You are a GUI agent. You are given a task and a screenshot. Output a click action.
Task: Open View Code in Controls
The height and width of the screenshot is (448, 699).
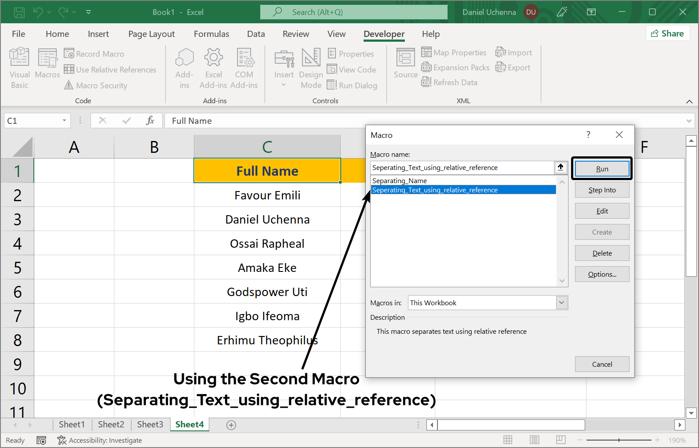pyautogui.click(x=352, y=70)
